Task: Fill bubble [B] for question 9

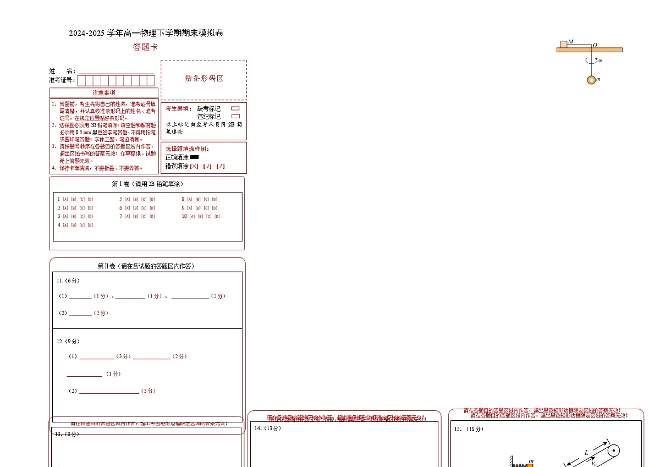Action: (x=198, y=208)
